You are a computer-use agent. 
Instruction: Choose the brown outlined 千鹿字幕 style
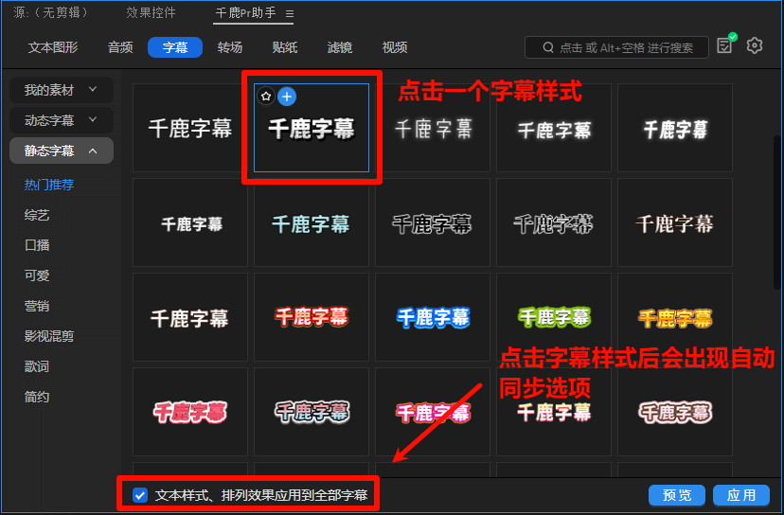click(x=675, y=412)
